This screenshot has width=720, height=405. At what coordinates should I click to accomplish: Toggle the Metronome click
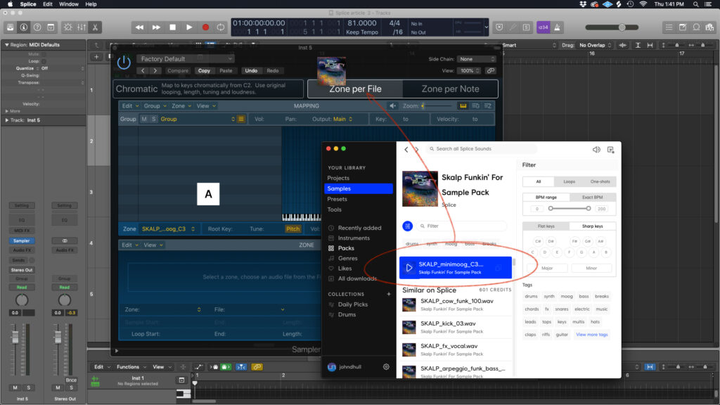point(557,27)
